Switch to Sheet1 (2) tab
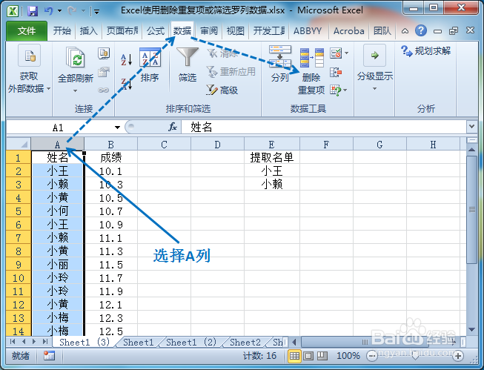 tap(191, 343)
